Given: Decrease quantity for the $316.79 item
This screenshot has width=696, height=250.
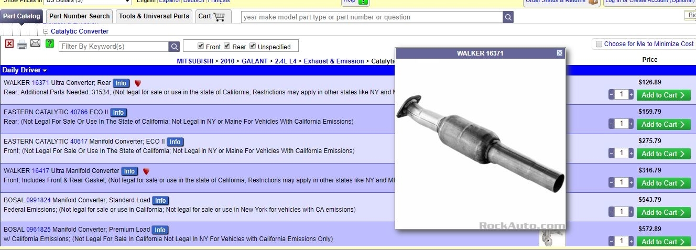Looking at the screenshot, I should [x=611, y=183].
